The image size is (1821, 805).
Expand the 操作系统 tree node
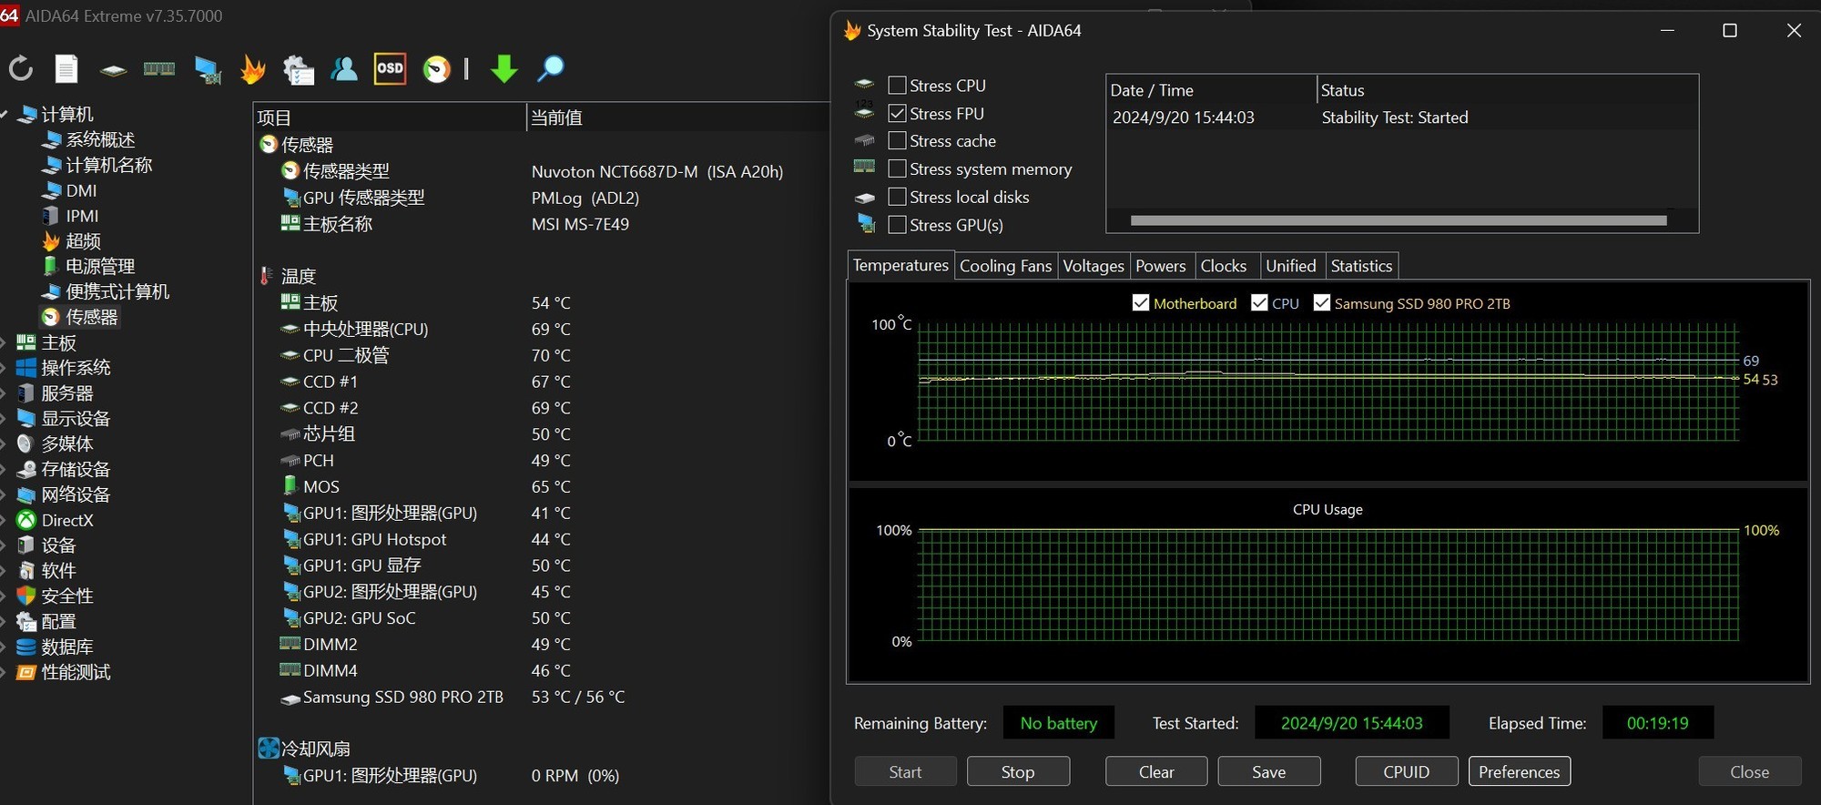4,368
